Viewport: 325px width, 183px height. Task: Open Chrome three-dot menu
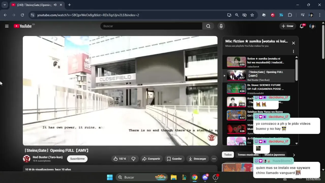coord(320,15)
